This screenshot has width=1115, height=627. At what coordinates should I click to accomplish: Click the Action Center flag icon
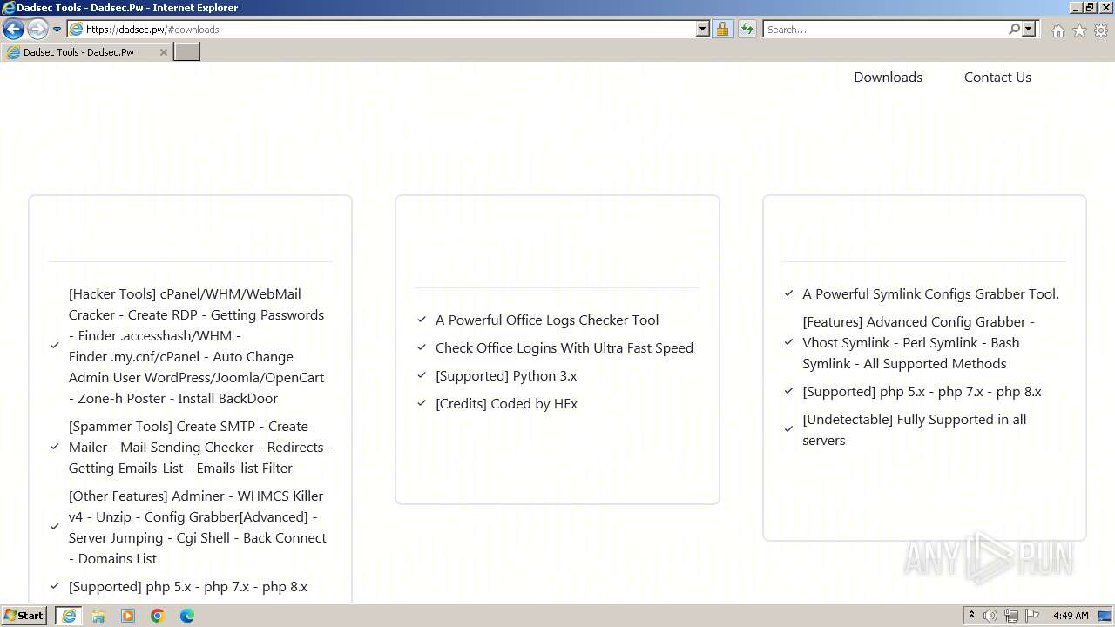1032,616
